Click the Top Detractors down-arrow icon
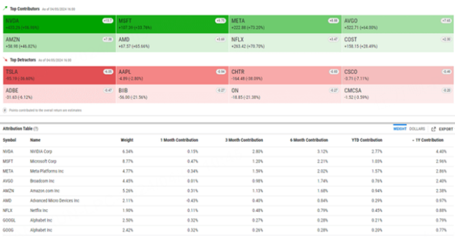Viewport: 455px width, 237px height. pyautogui.click(x=5, y=60)
